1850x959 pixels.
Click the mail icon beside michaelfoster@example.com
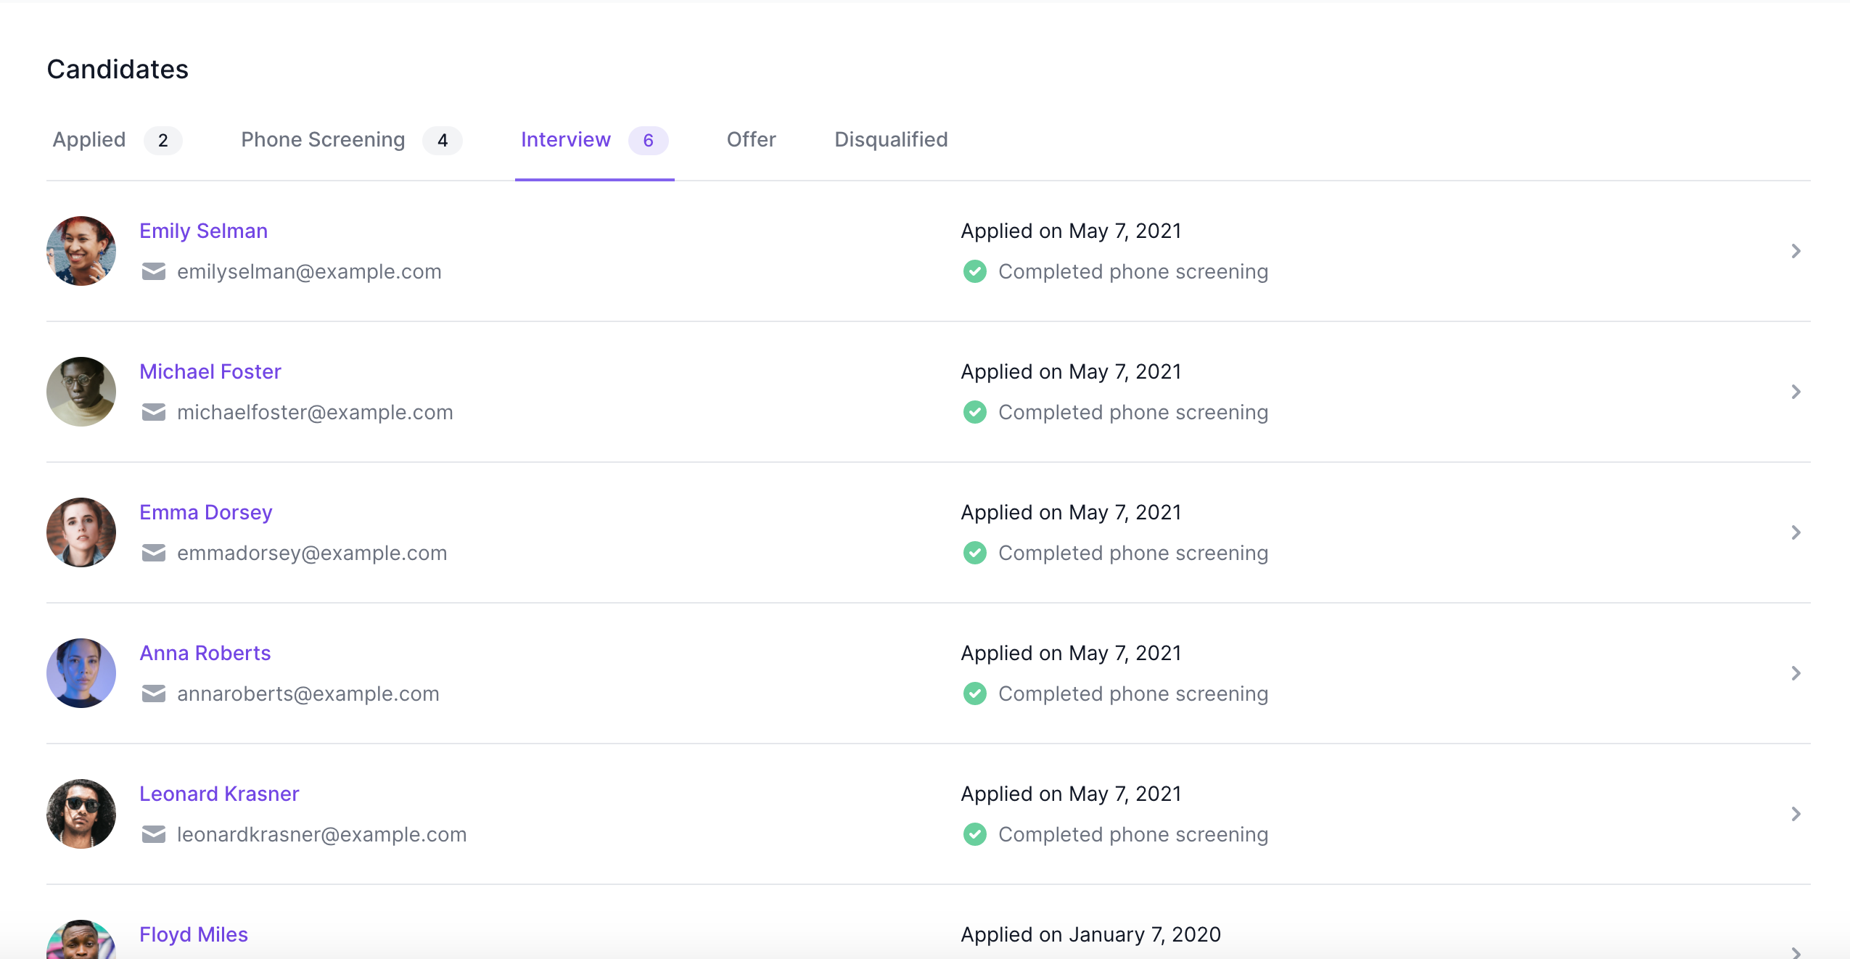tap(154, 412)
